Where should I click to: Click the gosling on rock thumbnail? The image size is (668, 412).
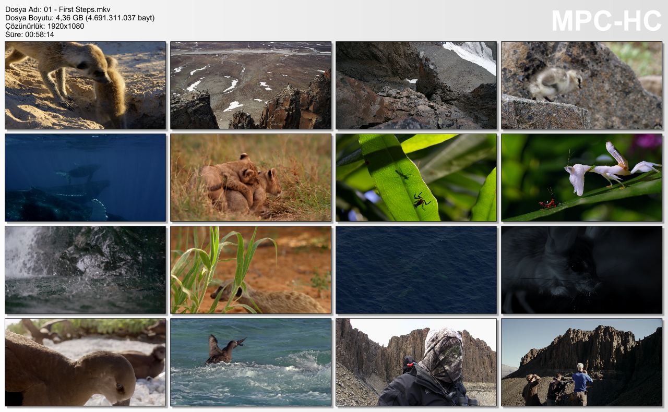[x=581, y=85]
